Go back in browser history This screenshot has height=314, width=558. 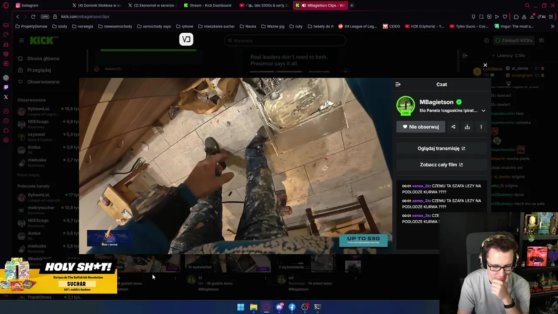pyautogui.click(x=17, y=17)
